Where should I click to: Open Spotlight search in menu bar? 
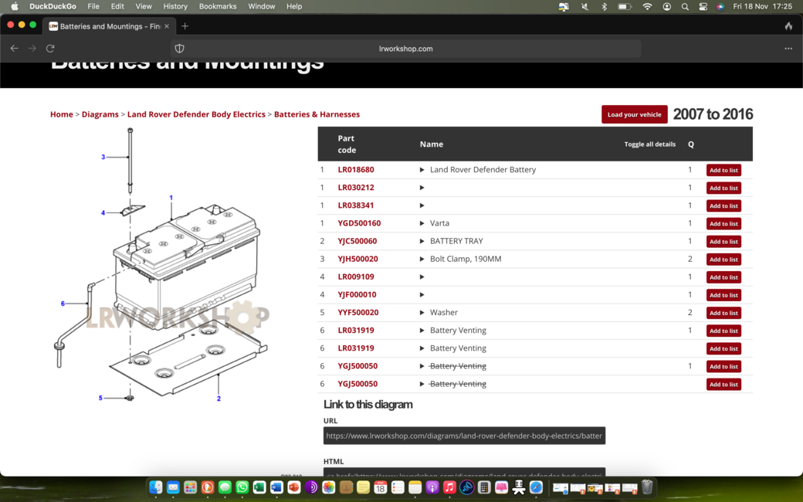(x=685, y=7)
